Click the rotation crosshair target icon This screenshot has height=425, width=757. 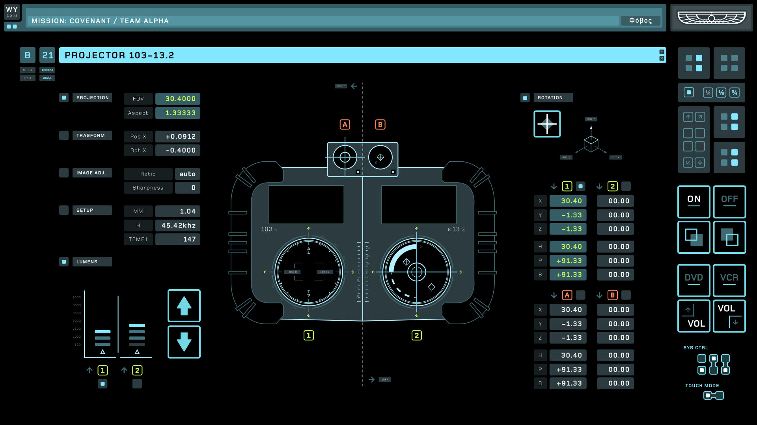pos(547,124)
